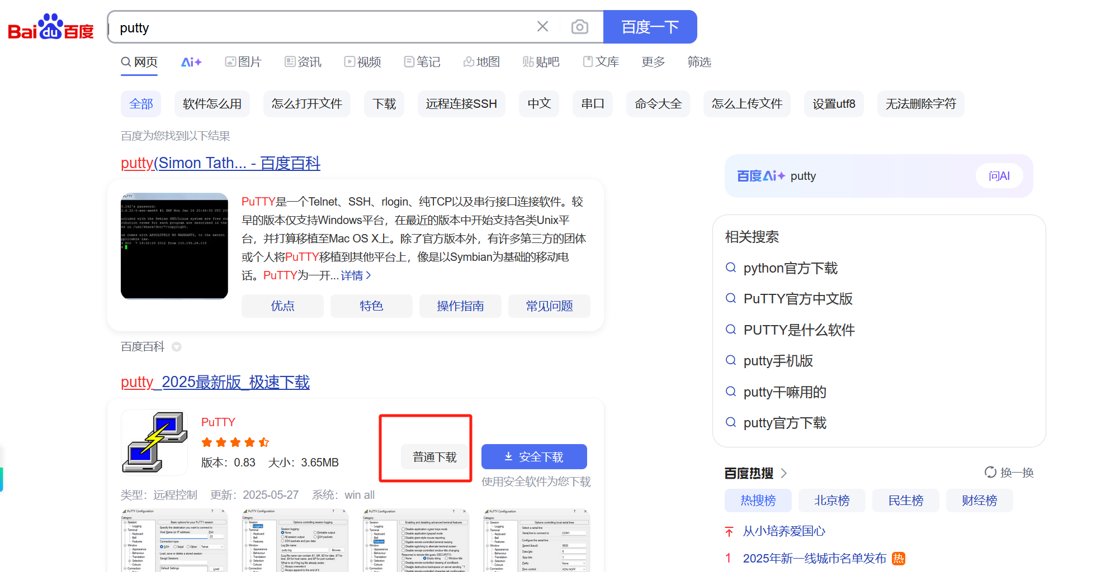The image size is (1101, 572).
Task: Click the 普通下载 button
Action: click(434, 457)
